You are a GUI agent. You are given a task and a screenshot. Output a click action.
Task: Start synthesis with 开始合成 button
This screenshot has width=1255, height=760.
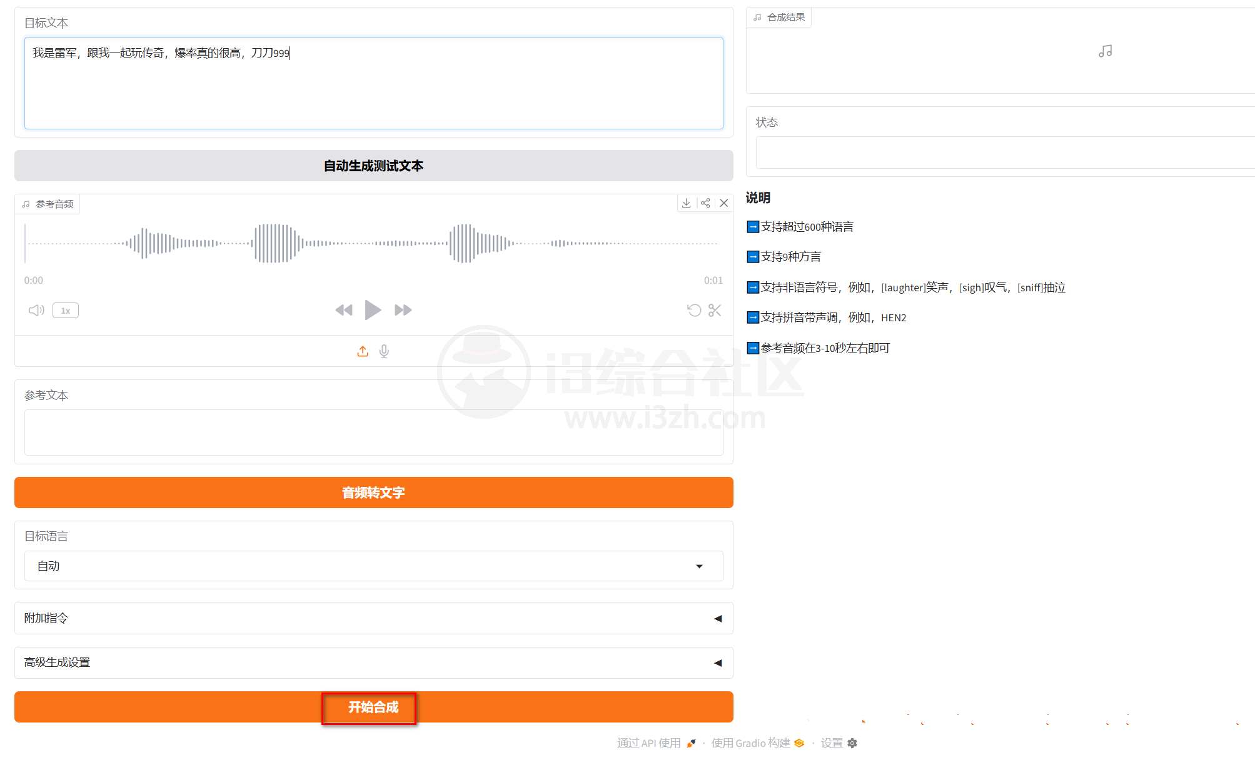pos(368,707)
